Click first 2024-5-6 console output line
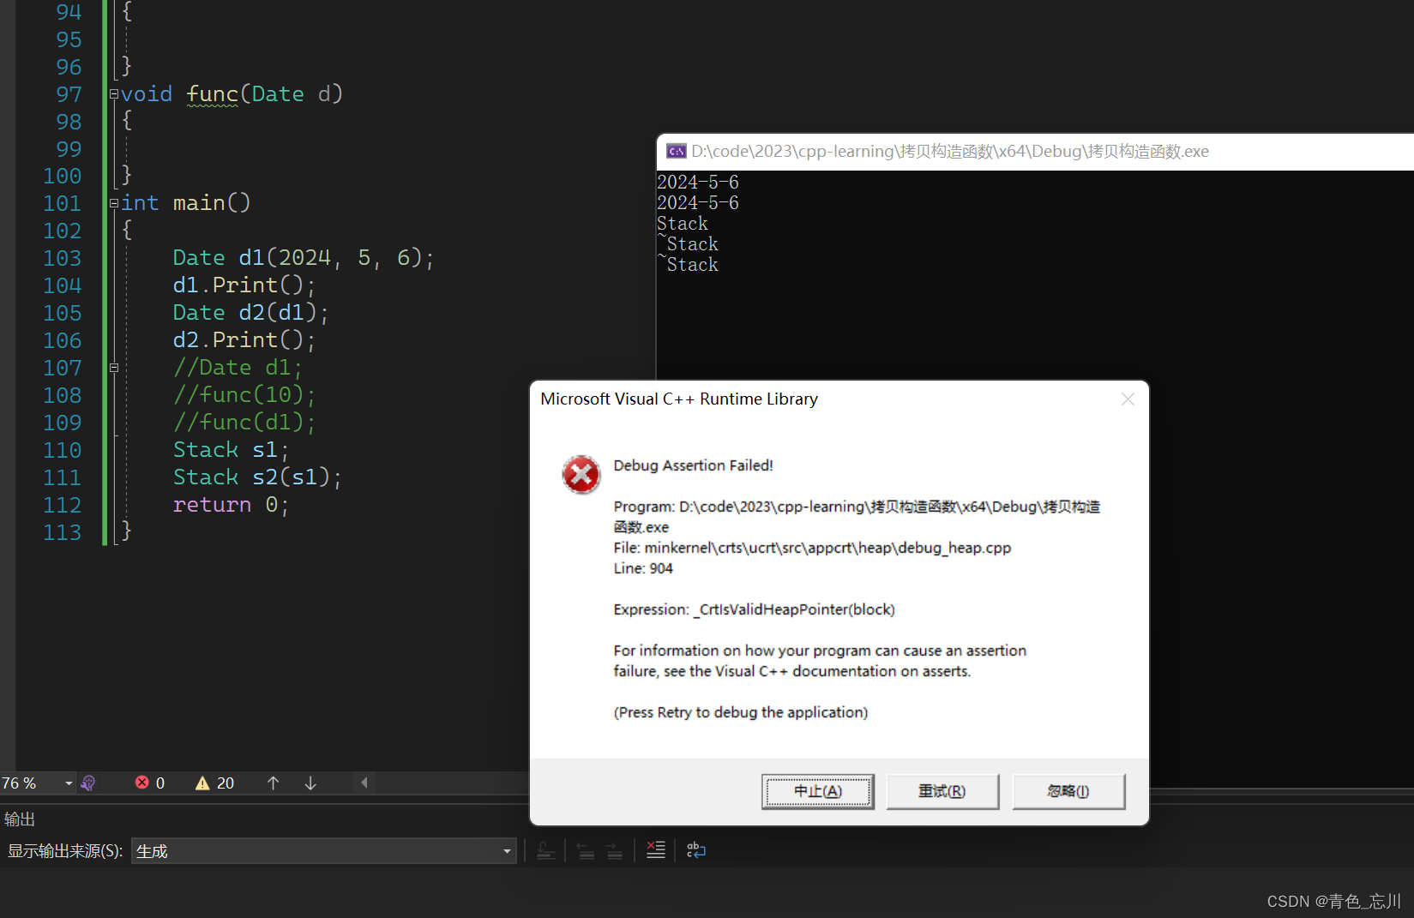The image size is (1414, 918). [x=698, y=182]
